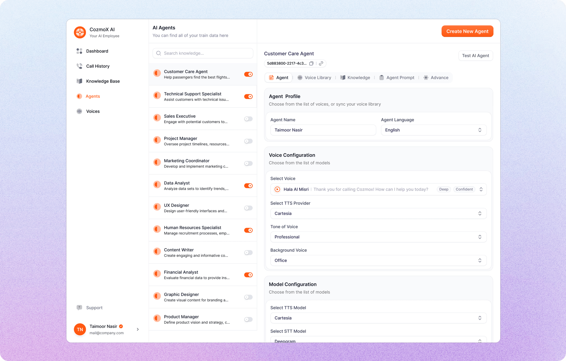Click the CozmoX AI logo
The height and width of the screenshot is (361, 566).
pyautogui.click(x=80, y=32)
